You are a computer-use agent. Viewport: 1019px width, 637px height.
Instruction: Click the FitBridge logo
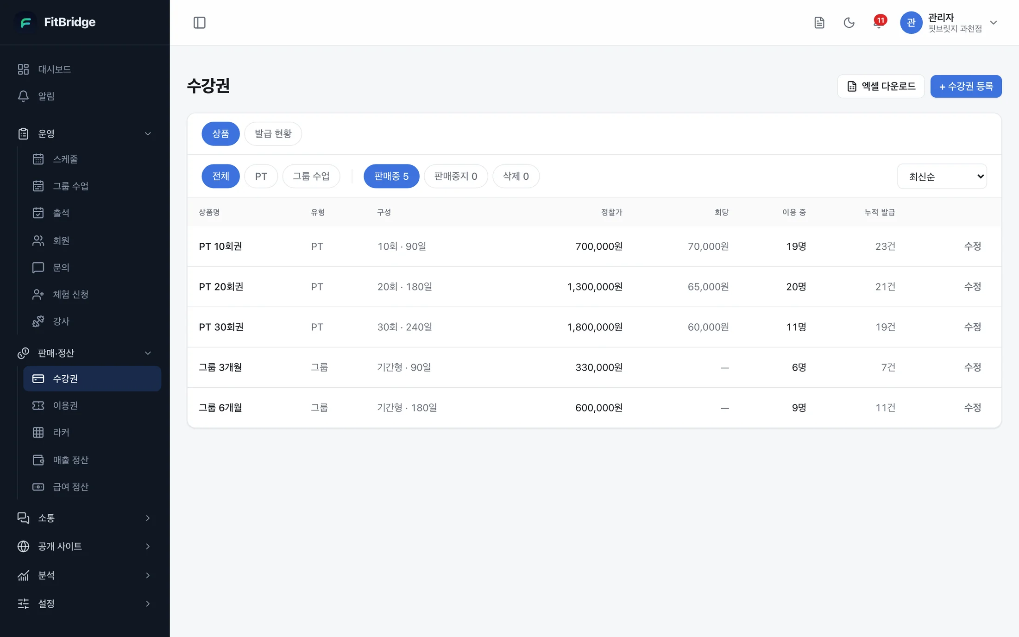[57, 22]
